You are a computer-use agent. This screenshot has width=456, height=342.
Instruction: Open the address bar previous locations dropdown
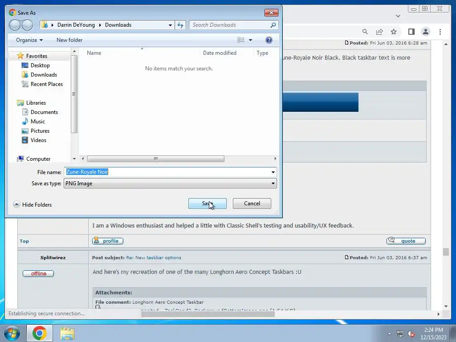(x=170, y=25)
